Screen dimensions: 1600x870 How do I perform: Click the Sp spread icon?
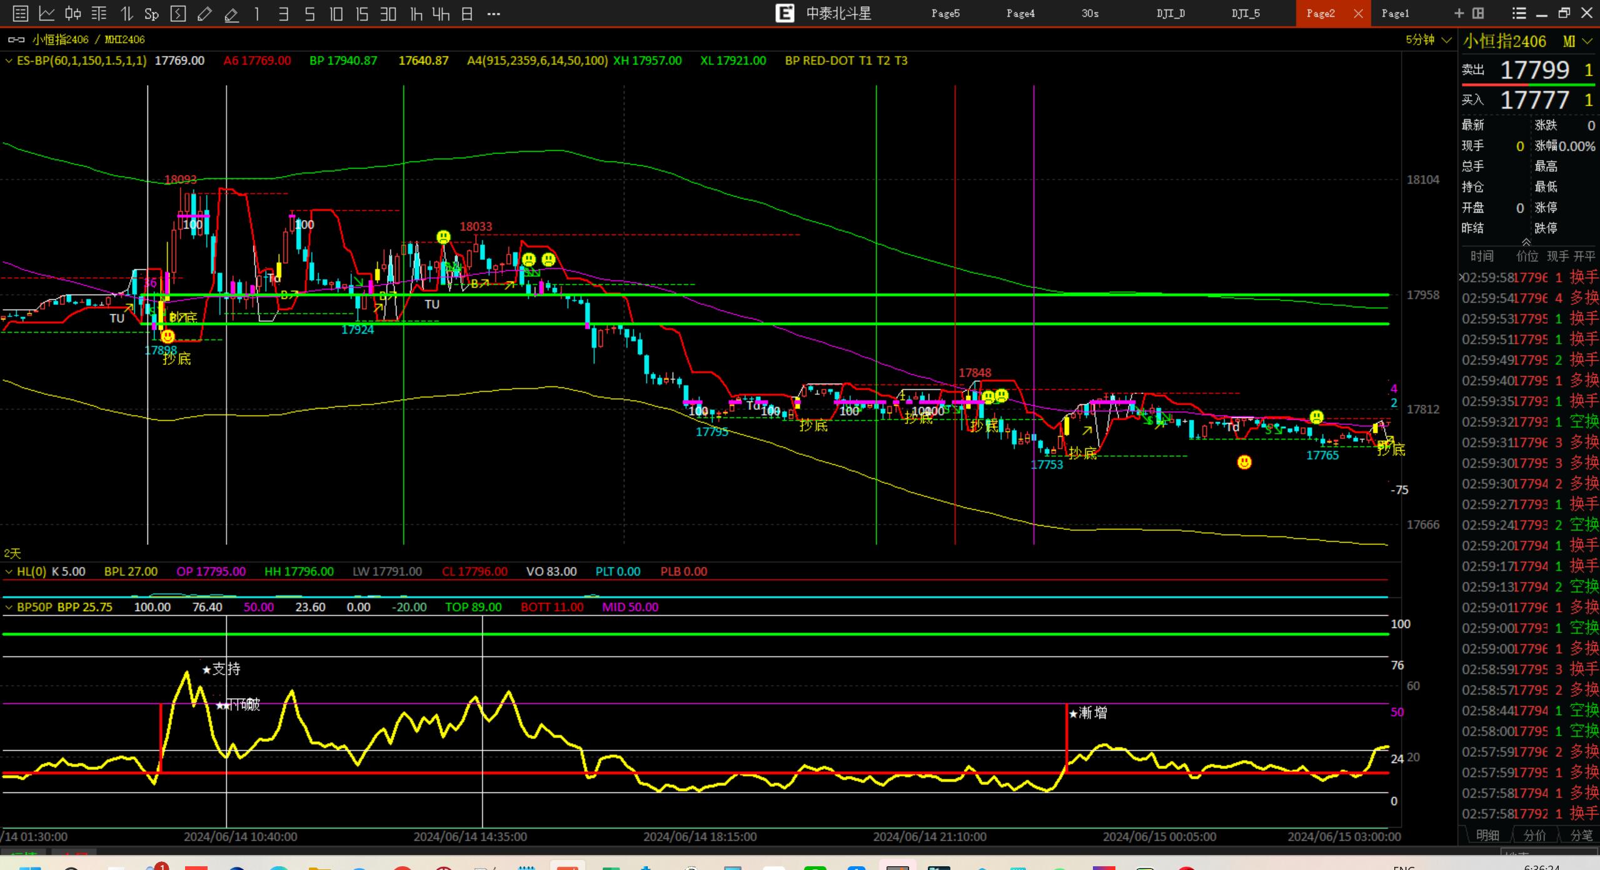click(x=152, y=13)
